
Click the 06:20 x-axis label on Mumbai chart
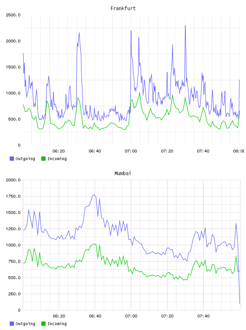click(59, 316)
